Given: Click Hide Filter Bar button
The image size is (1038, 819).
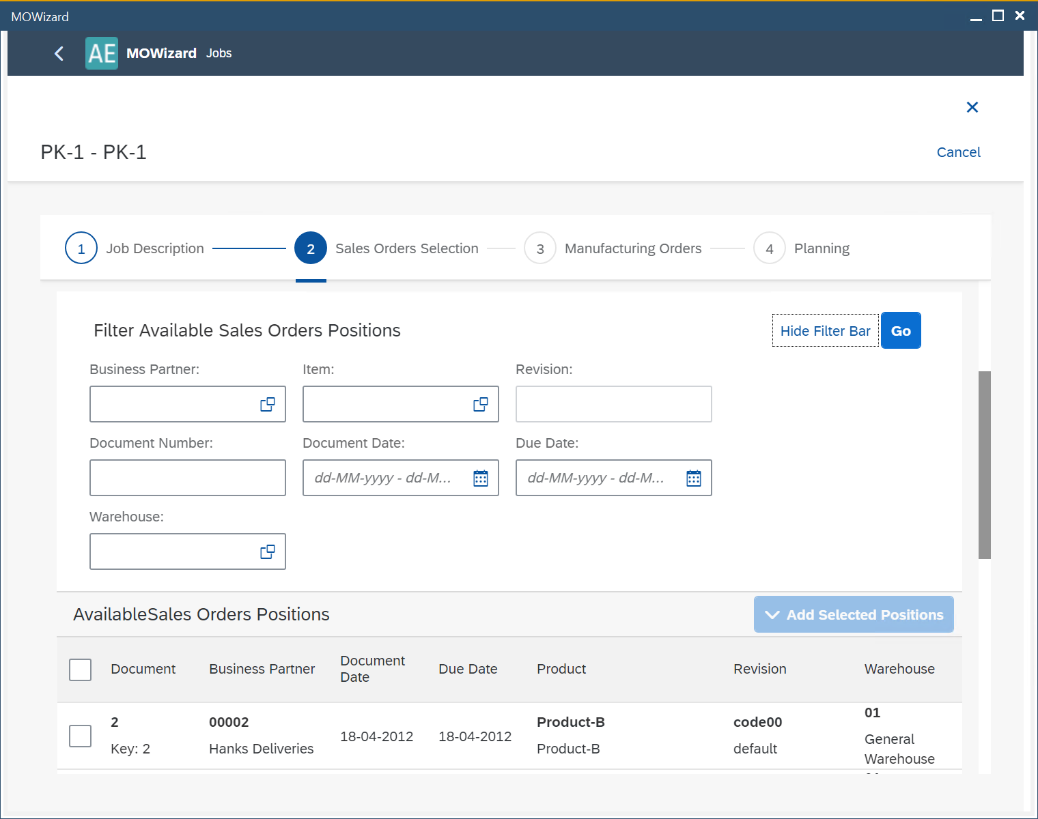Looking at the screenshot, I should tap(825, 331).
